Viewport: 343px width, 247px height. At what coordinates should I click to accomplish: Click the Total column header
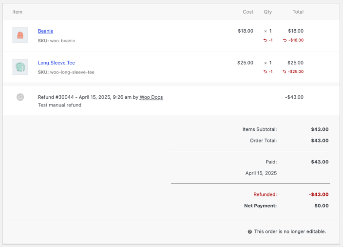coord(298,12)
